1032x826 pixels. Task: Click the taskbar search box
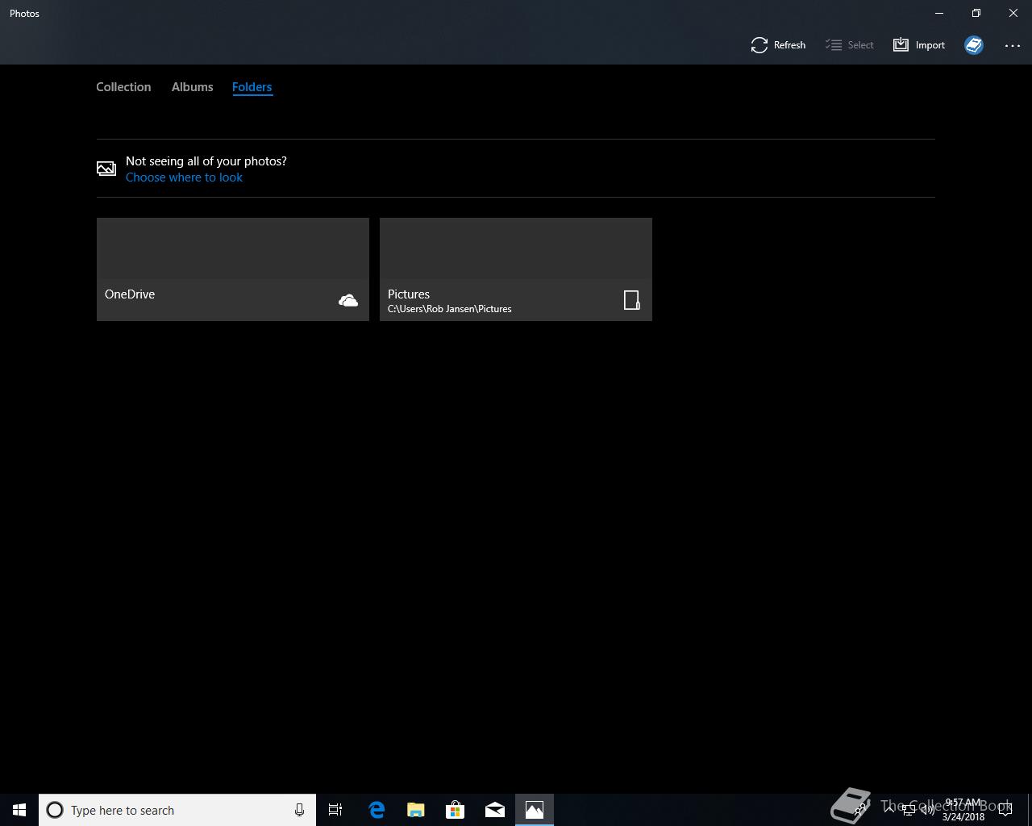(x=177, y=810)
